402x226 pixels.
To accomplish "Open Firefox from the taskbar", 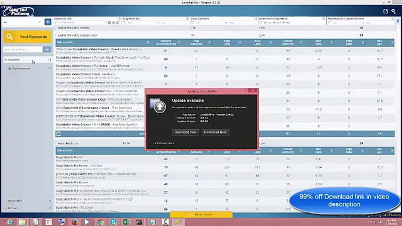I will coord(74,222).
